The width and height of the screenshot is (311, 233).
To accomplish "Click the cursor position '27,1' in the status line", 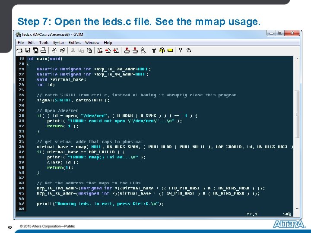I will (x=252, y=214).
